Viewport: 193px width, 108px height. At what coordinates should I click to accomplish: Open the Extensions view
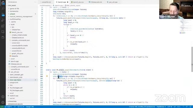3,26
